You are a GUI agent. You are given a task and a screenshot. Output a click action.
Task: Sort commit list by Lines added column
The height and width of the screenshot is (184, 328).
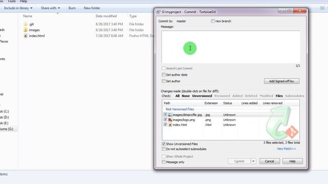250,103
